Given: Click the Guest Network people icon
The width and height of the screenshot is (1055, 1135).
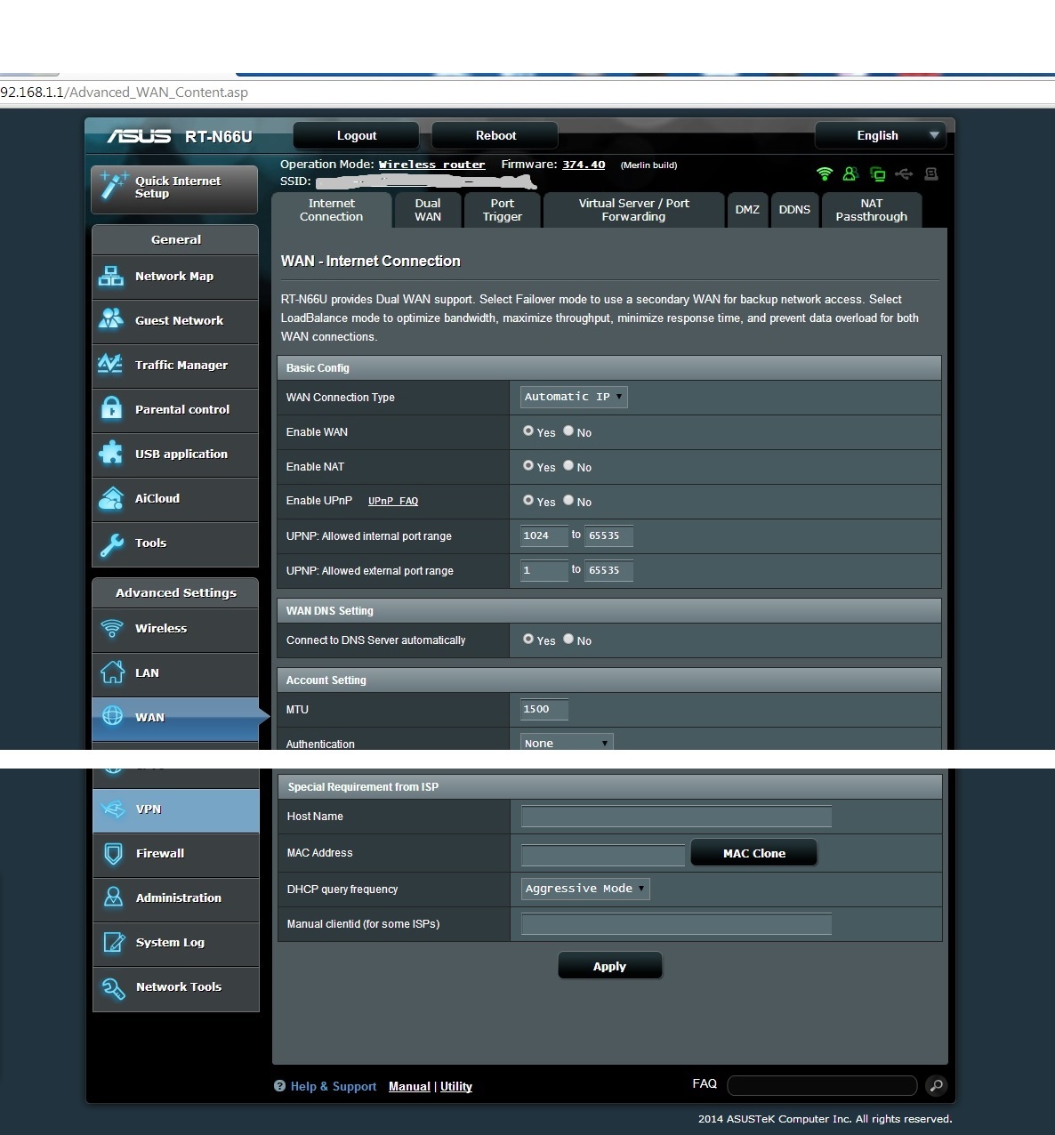Looking at the screenshot, I should (x=111, y=319).
